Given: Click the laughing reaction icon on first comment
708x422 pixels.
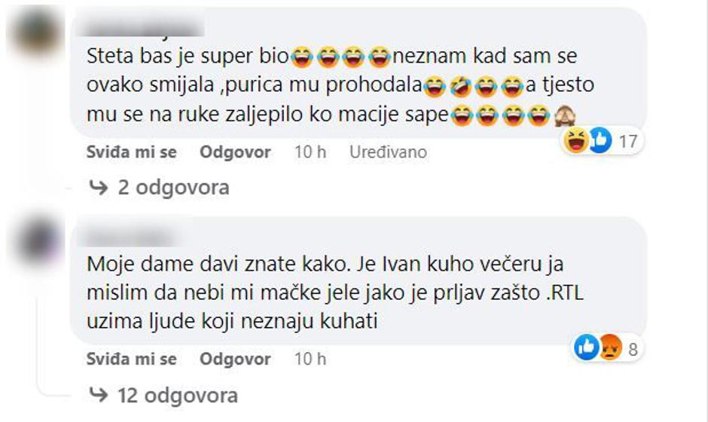Looking at the screenshot, I should (x=576, y=140).
